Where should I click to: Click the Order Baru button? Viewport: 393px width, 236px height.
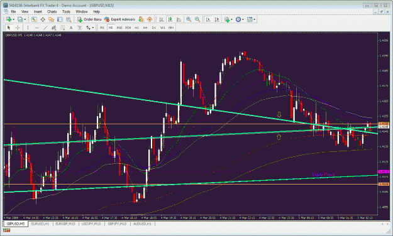(89, 19)
